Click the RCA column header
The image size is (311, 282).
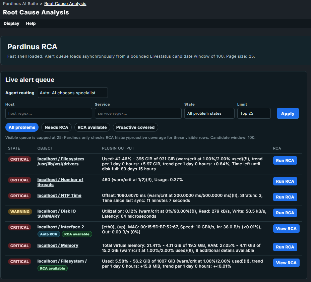point(277,148)
